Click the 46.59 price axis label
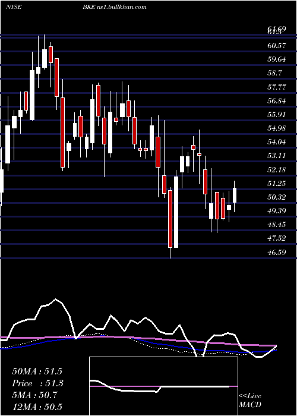 277,252
